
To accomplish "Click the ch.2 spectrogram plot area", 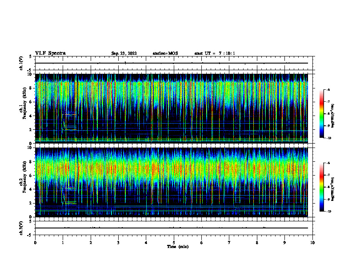I will [x=172, y=182].
